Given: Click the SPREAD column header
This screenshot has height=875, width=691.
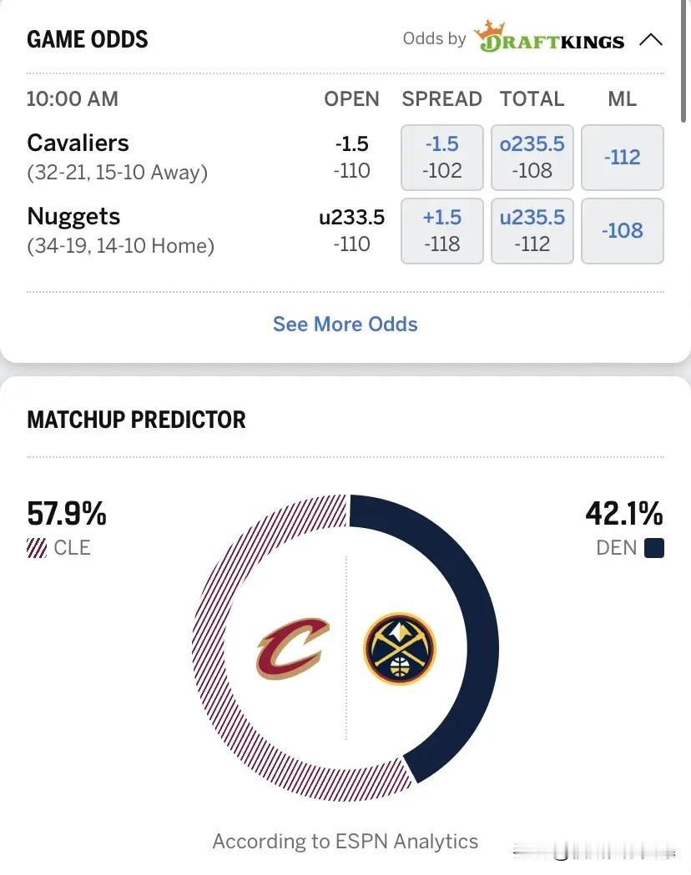Looking at the screenshot, I should [x=442, y=98].
